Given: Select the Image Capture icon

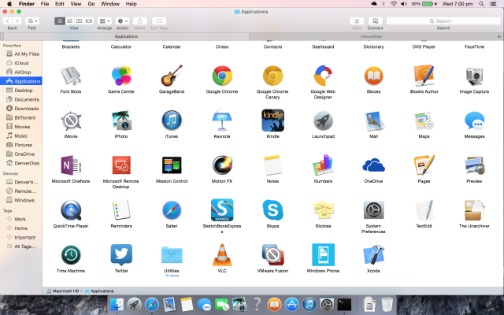Looking at the screenshot, I should pos(474,76).
